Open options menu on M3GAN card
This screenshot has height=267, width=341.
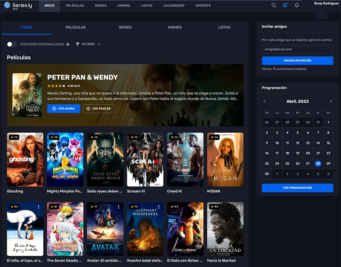tap(239, 137)
